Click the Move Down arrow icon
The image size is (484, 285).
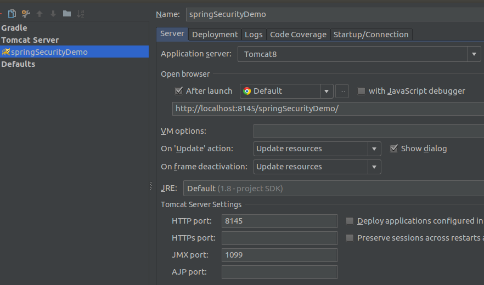[53, 14]
